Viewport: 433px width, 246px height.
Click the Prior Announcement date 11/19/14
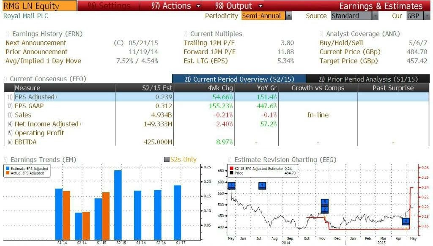tap(143, 52)
